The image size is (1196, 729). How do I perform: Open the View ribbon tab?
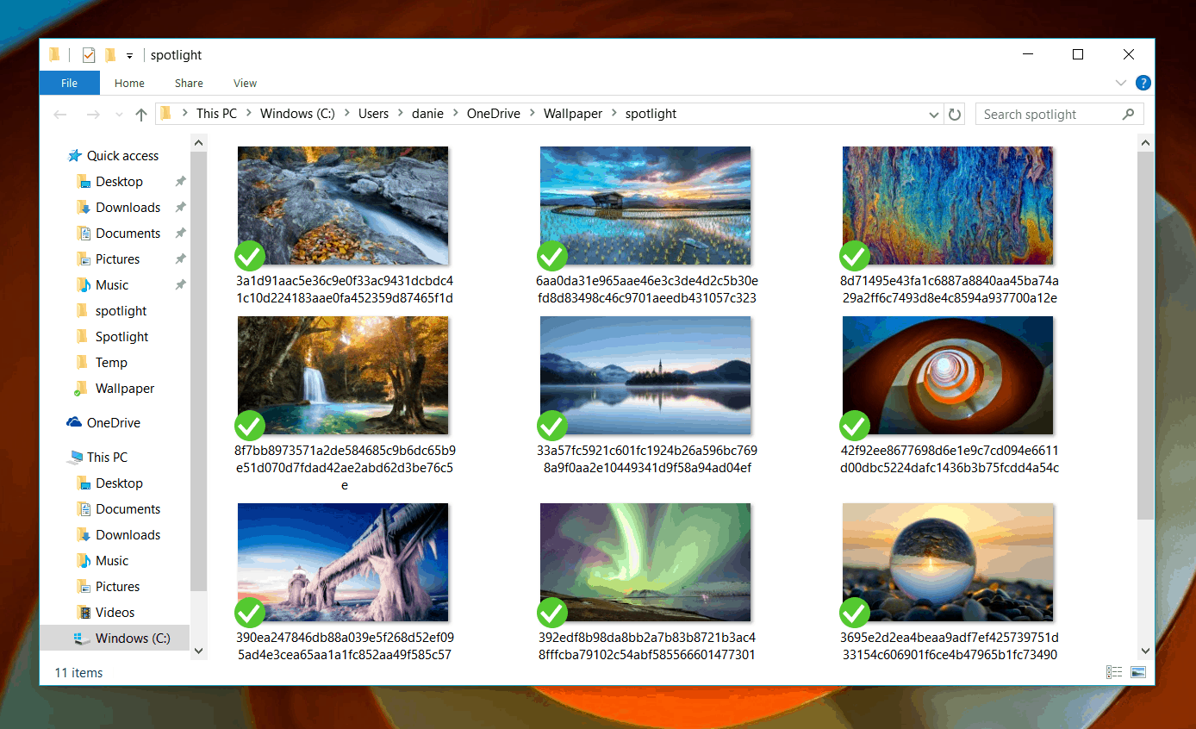[x=246, y=83]
